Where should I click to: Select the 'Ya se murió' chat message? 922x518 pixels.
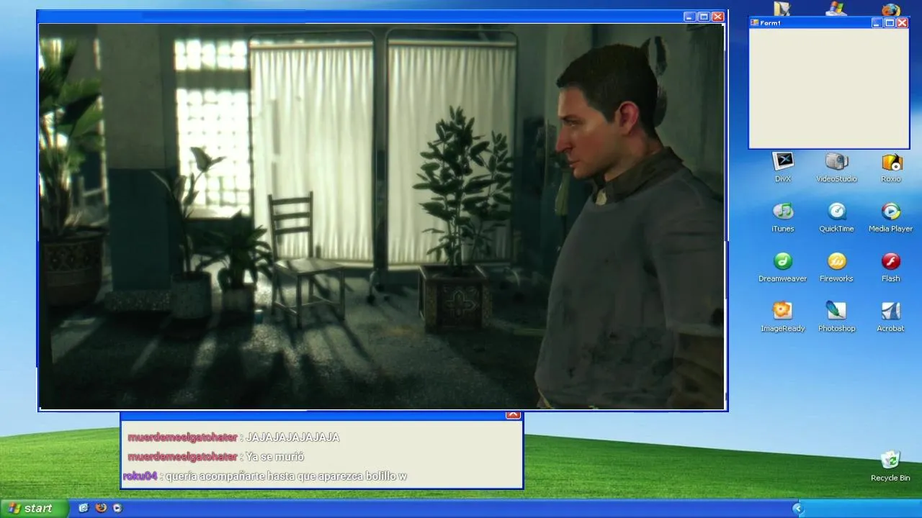[x=274, y=457]
